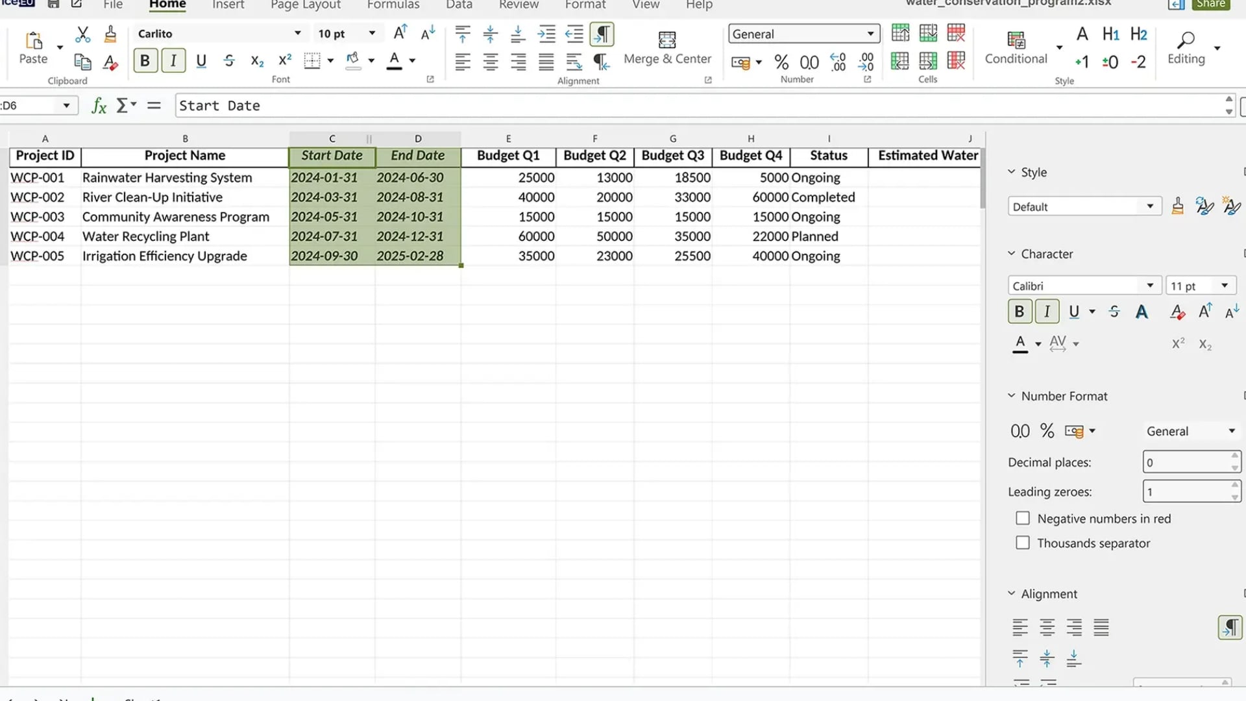Align text left in ribbon
Viewport: 1246px width, 701px height.
click(463, 62)
